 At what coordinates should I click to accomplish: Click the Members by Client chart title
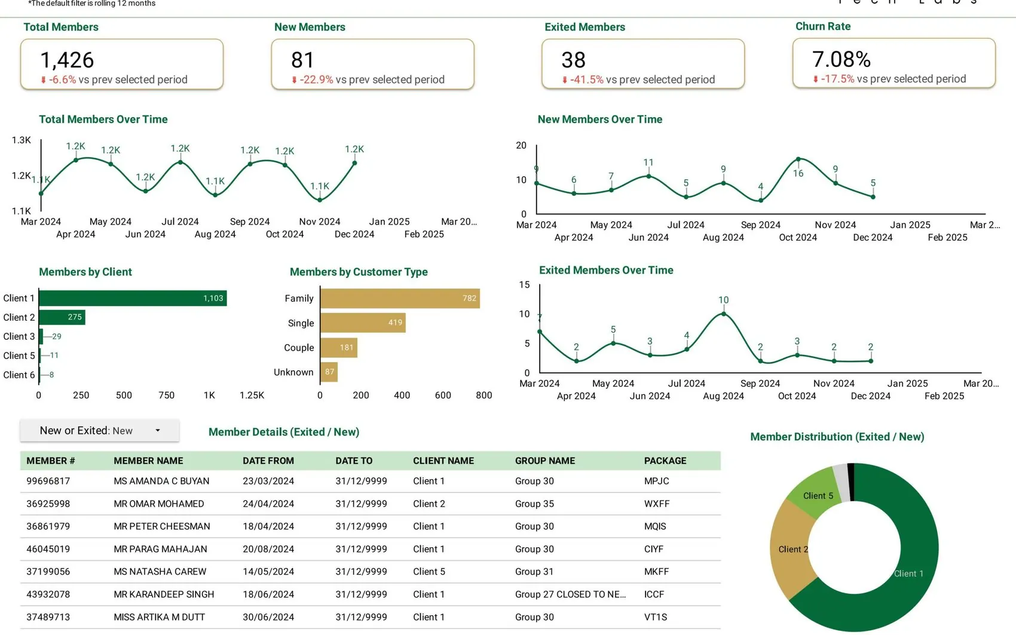tap(85, 272)
